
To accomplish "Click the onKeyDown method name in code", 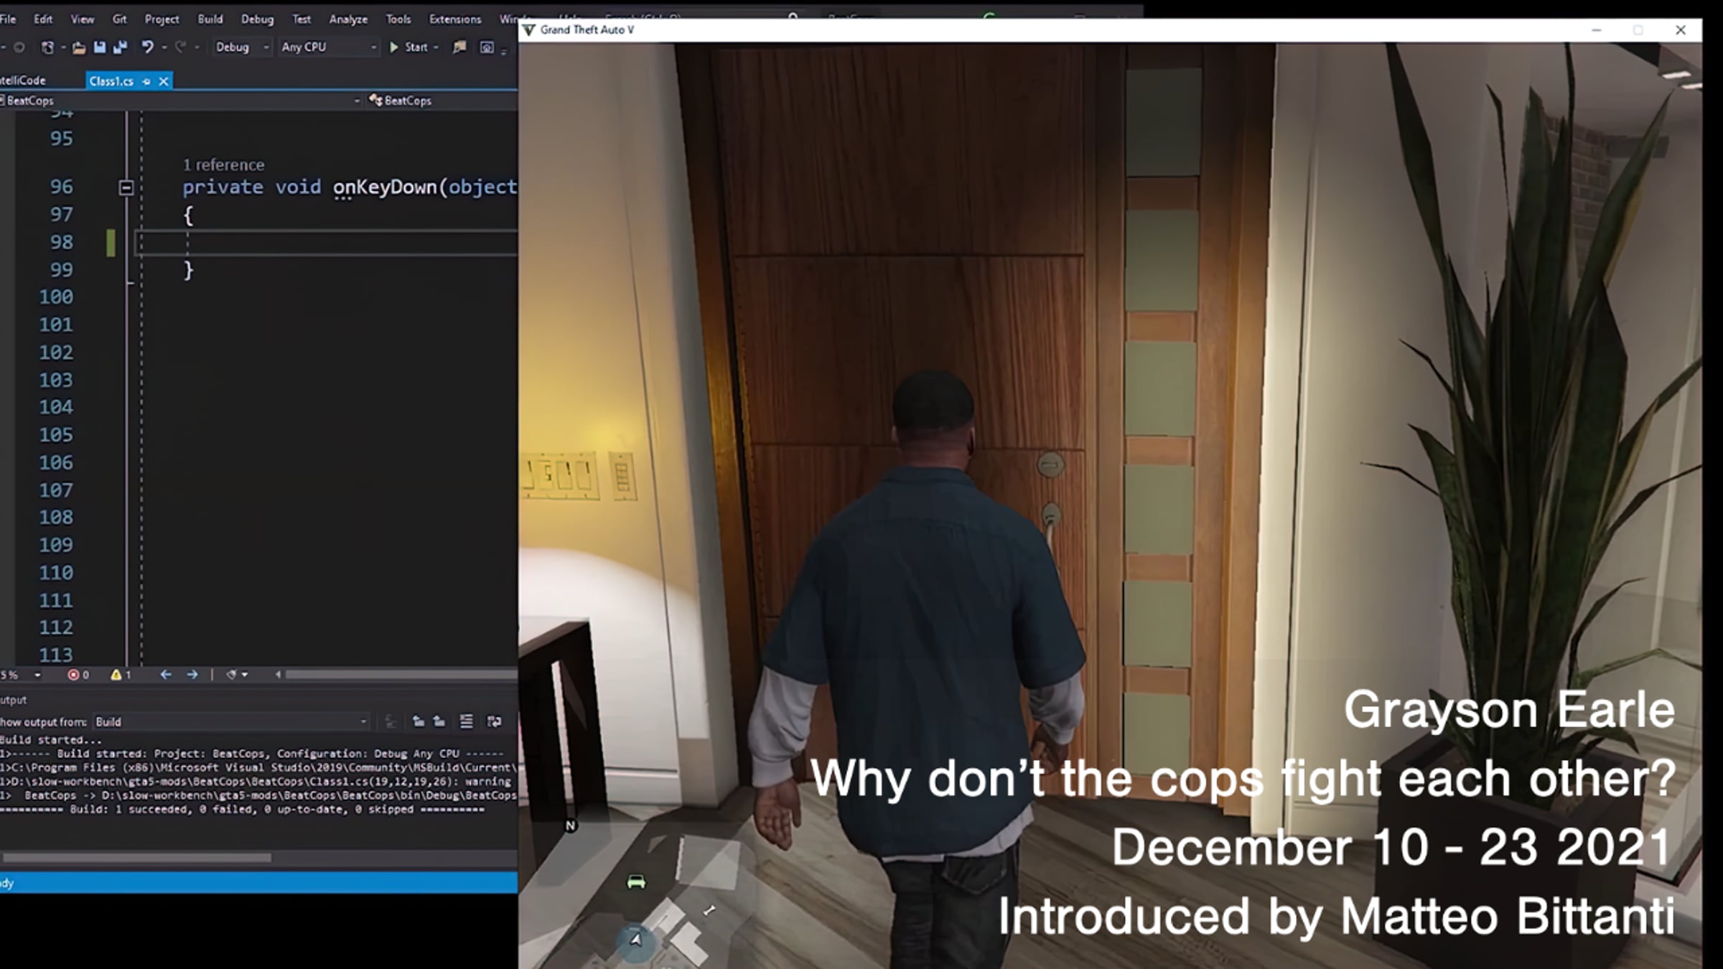I will click(x=385, y=187).
